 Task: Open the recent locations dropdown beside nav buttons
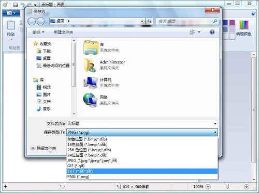pos(47,22)
